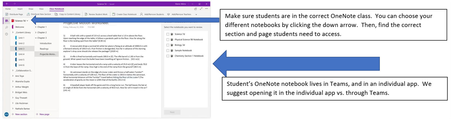Open the Unit 6 section
The image size is (451, 119).
point(21,65)
